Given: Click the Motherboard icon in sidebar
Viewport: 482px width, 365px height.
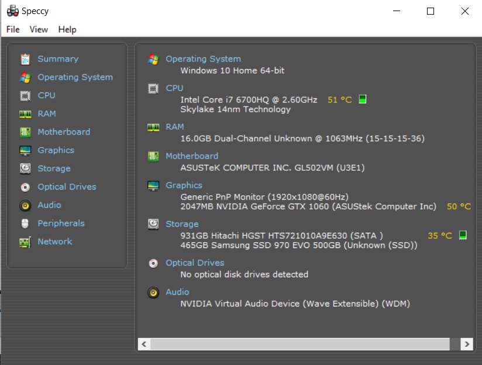Looking at the screenshot, I should click(x=25, y=132).
